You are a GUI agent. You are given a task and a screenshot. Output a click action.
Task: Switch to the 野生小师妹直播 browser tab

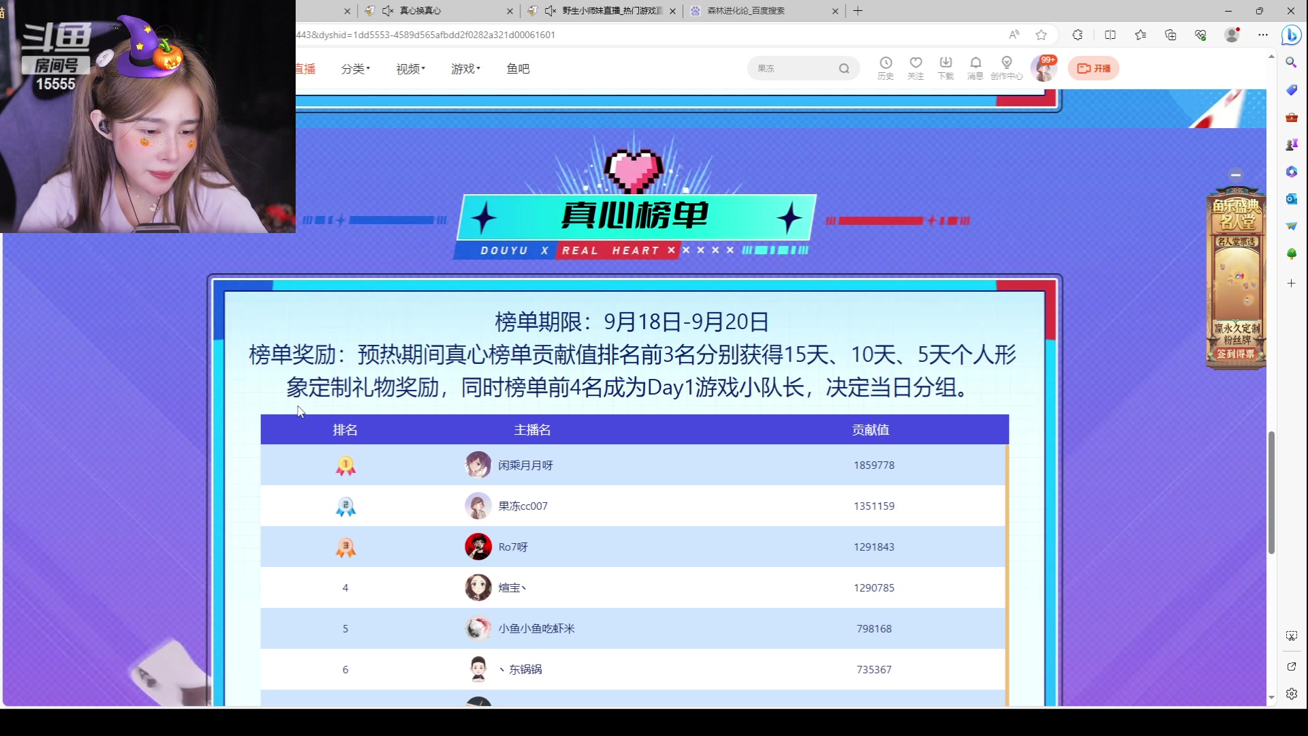[602, 11]
